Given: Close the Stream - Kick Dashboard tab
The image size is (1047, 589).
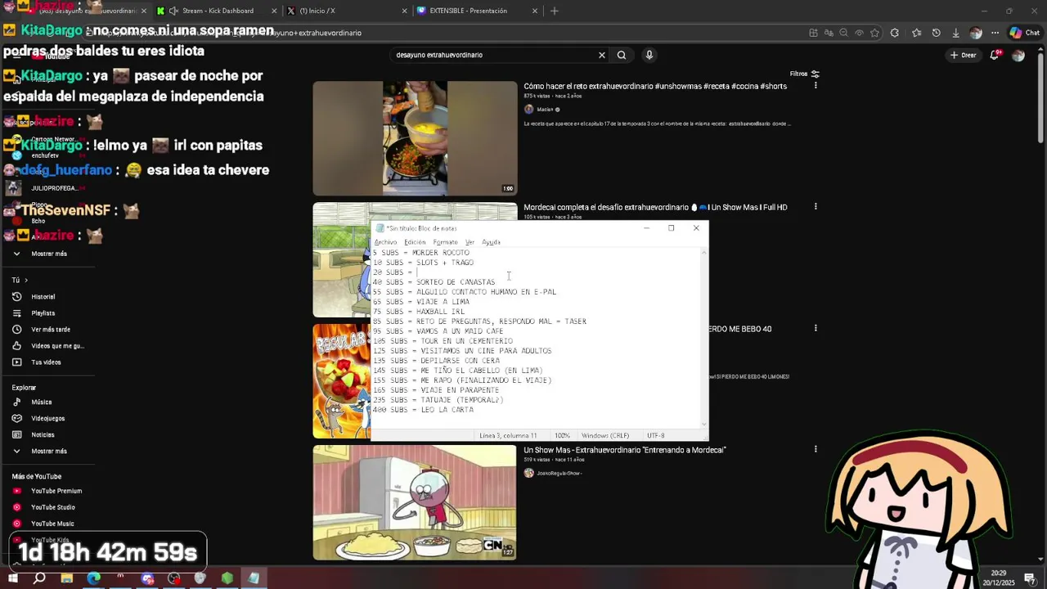Looking at the screenshot, I should coord(273,11).
